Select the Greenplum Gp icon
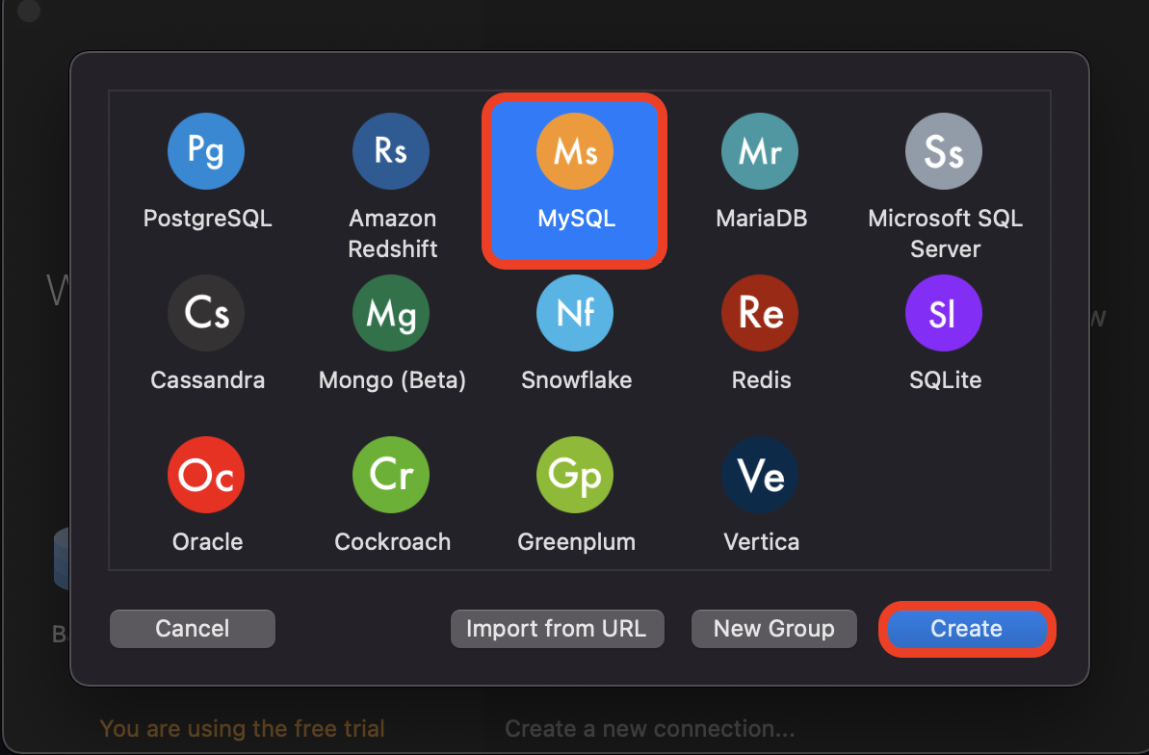 coord(574,475)
